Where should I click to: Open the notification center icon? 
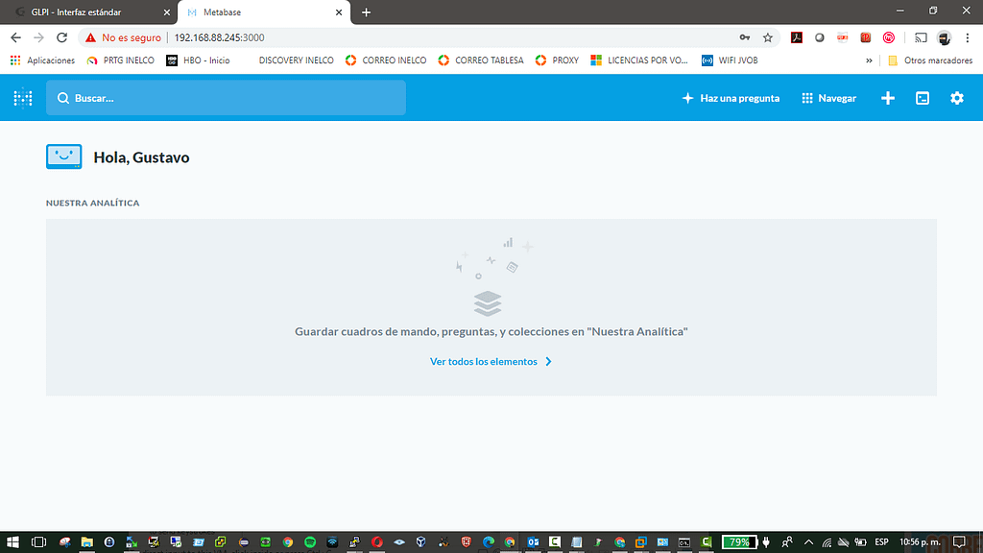[959, 541]
